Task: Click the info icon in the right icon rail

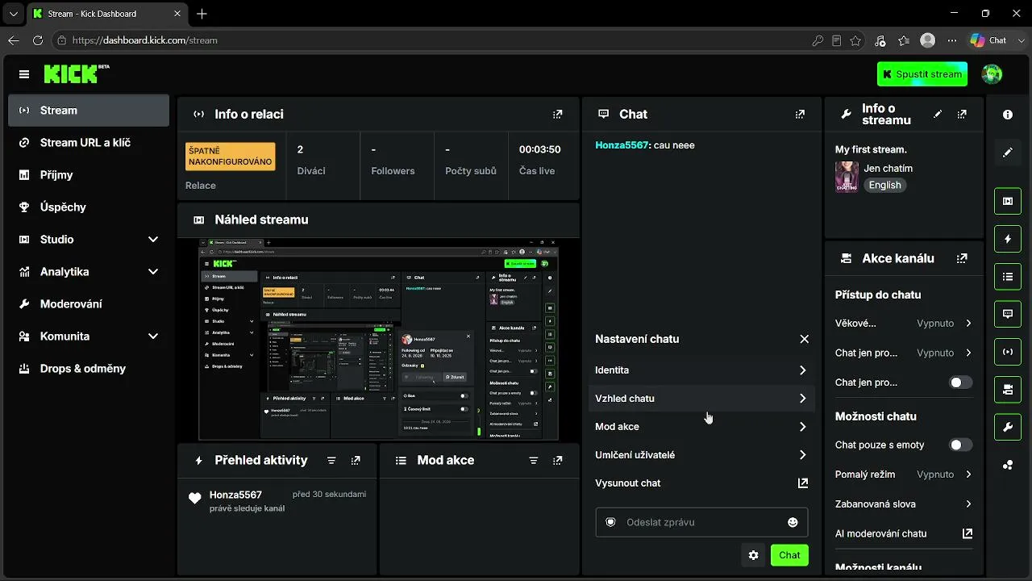Action: pos(1008,115)
